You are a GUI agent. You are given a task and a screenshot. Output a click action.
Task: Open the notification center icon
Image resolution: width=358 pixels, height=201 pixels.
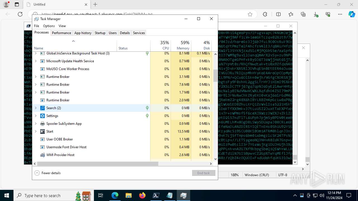click(x=349, y=195)
